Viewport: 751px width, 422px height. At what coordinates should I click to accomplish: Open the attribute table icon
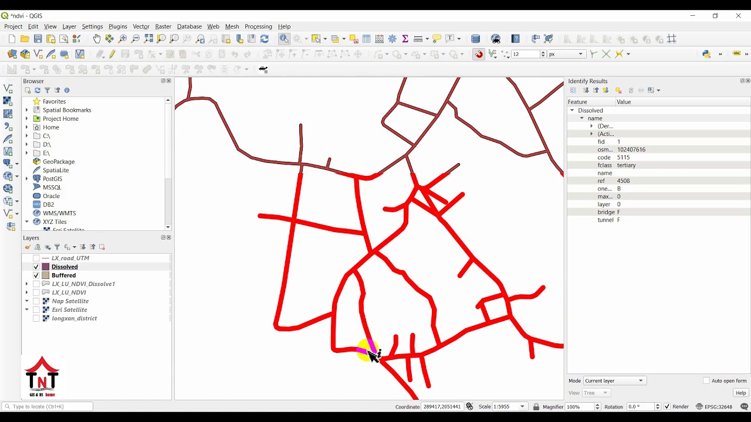[x=367, y=39]
